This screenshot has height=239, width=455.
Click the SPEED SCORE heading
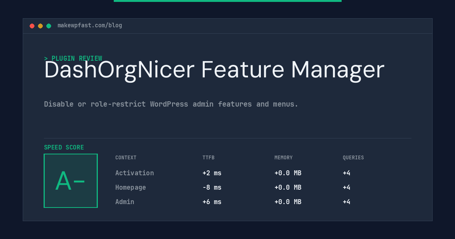point(64,148)
